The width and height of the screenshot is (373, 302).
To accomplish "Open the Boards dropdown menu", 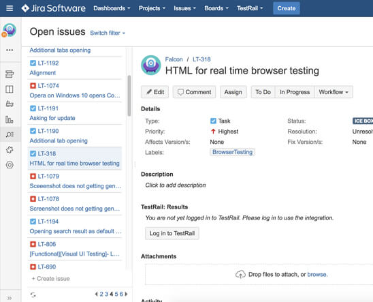I will [216, 8].
